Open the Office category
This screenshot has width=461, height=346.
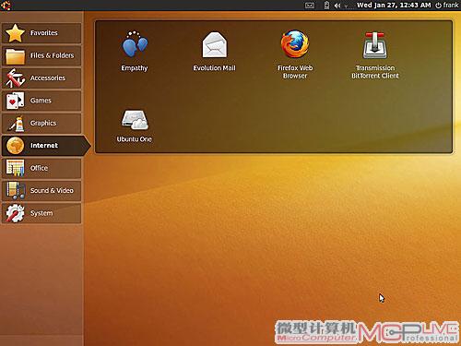click(x=41, y=168)
